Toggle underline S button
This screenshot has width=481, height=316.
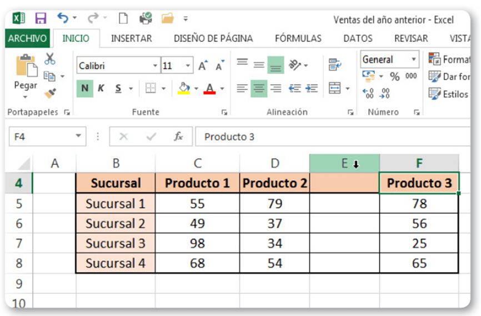[x=118, y=88]
